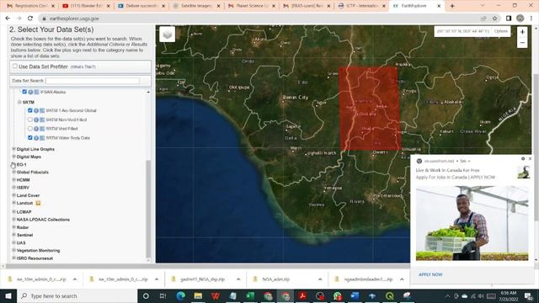The width and height of the screenshot is (539, 303).
Task: Expand the Digital Maps category
Action: click(x=14, y=157)
